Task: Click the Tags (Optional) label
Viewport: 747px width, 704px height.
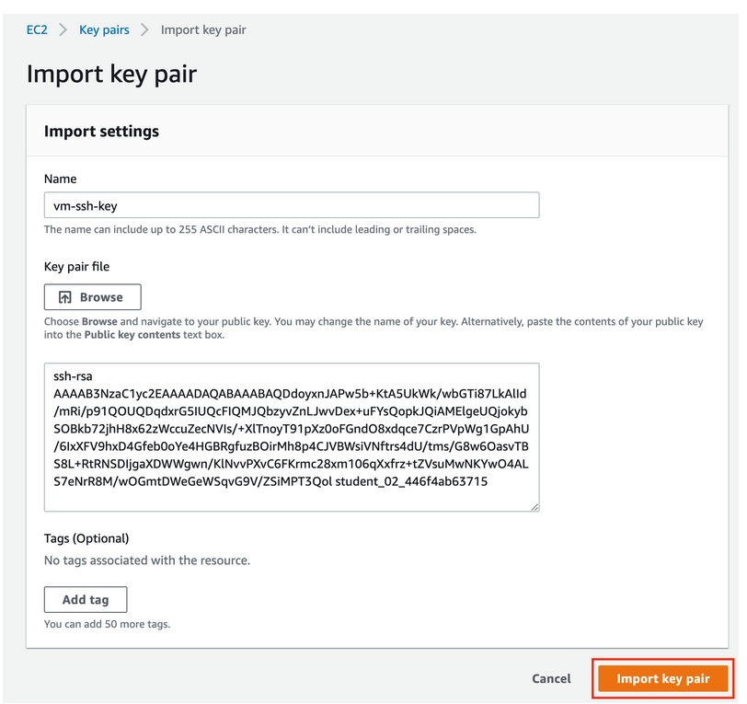Action: pos(86,538)
